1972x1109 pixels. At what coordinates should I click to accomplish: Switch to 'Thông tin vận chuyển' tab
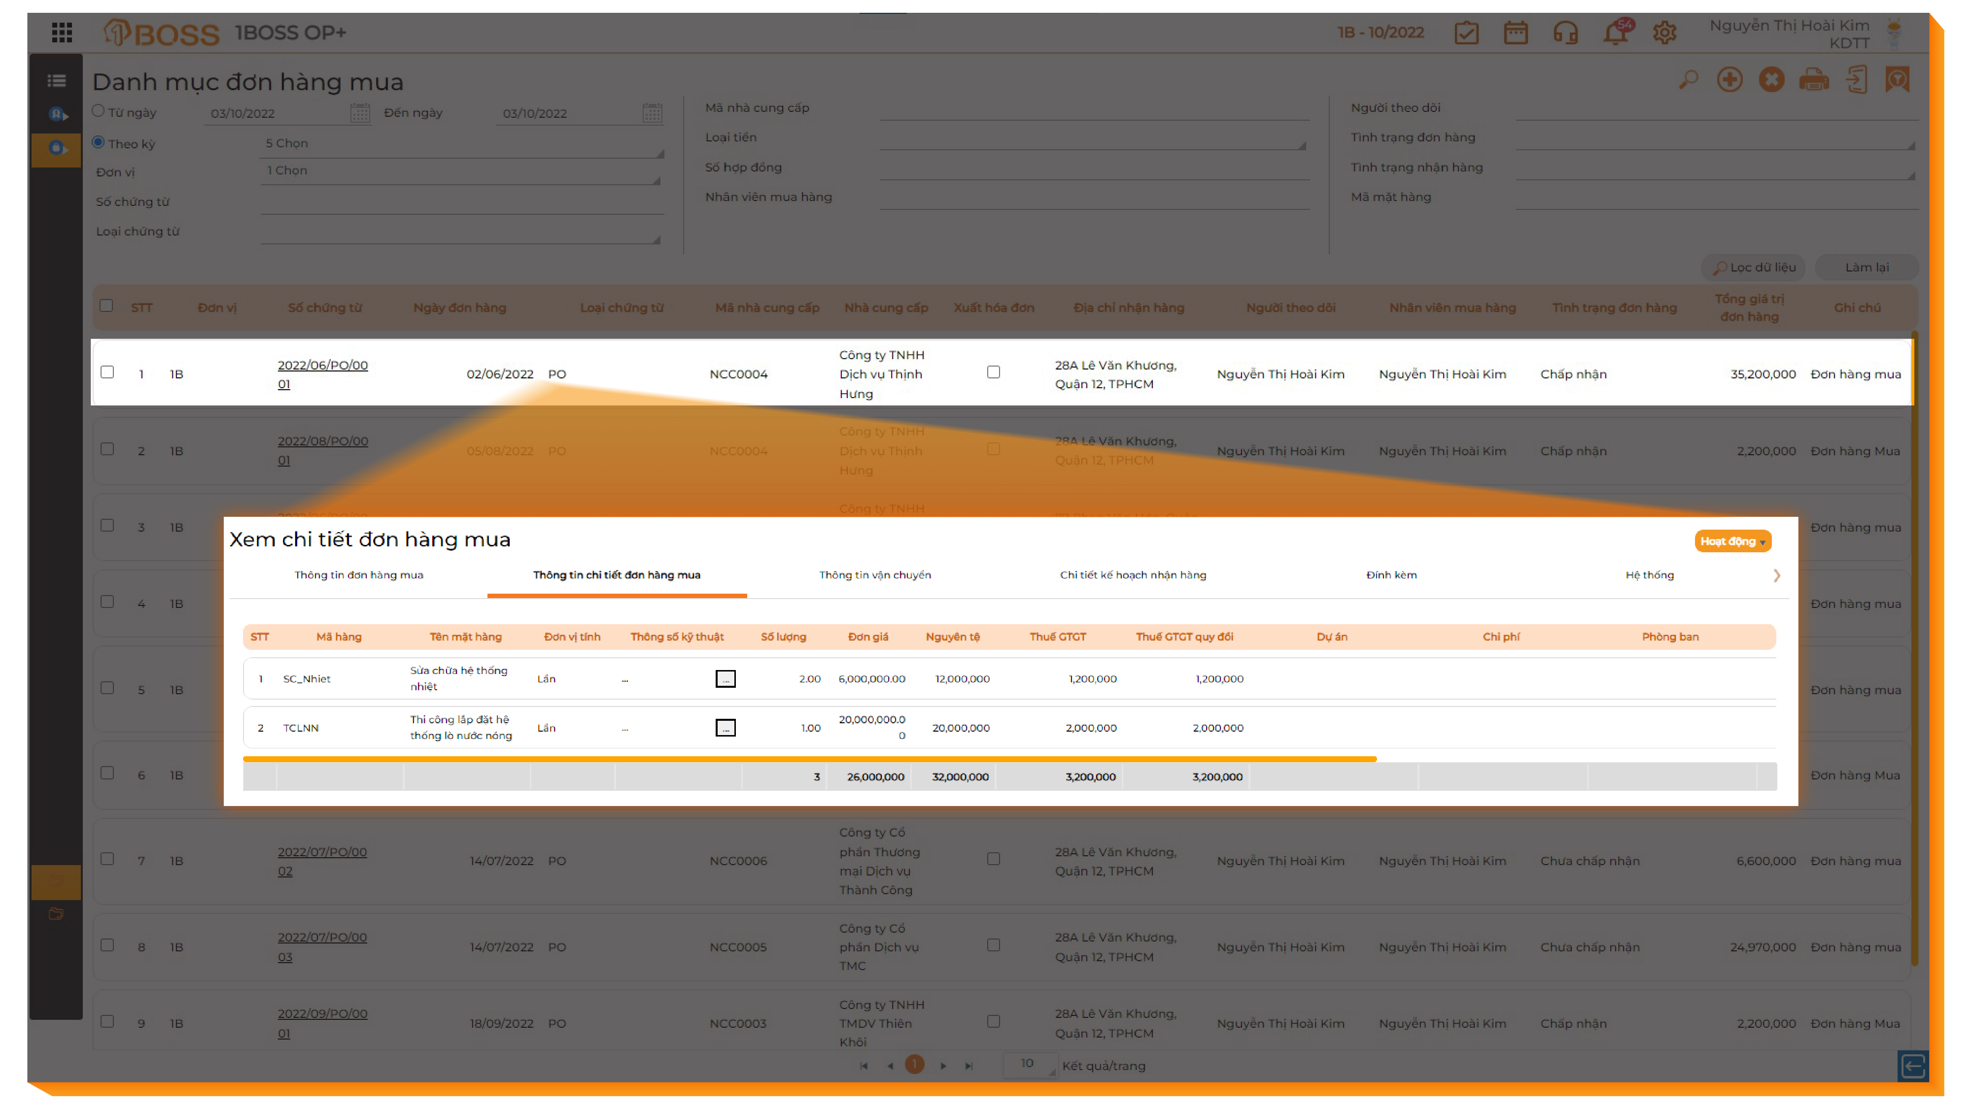[x=875, y=575]
